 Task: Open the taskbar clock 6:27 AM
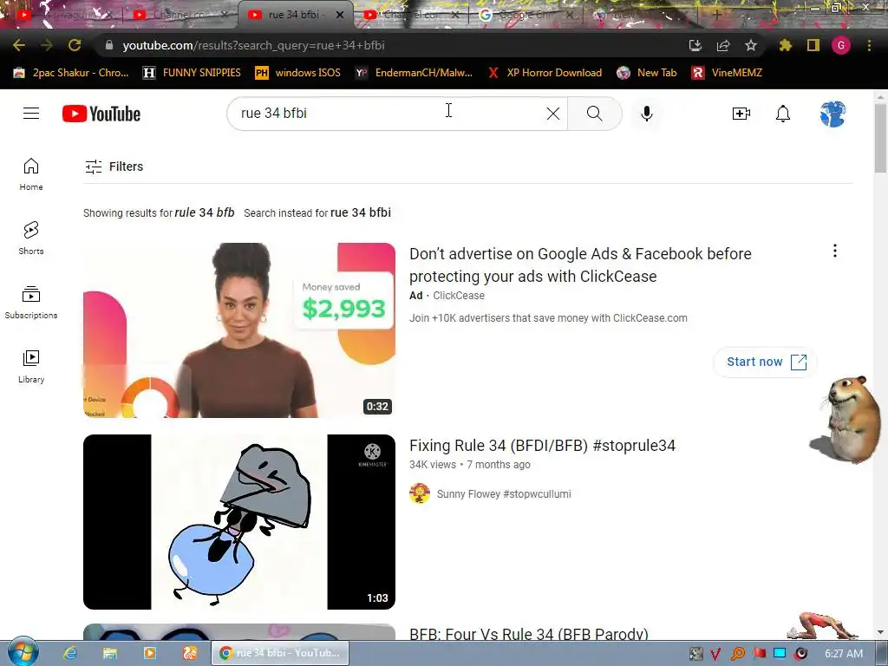pos(844,654)
